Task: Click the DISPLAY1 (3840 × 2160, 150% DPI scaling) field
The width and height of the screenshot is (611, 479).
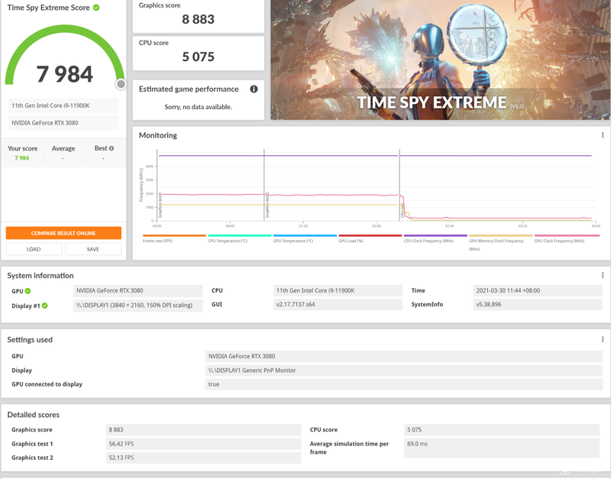Action: click(138, 305)
